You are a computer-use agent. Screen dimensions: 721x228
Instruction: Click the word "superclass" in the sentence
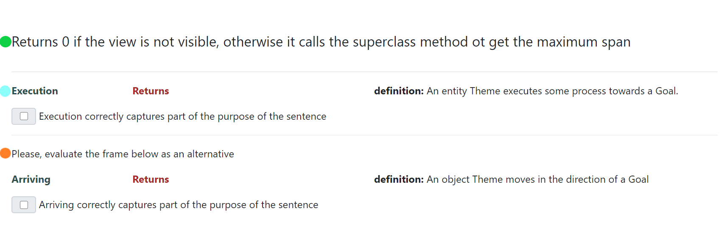(384, 42)
